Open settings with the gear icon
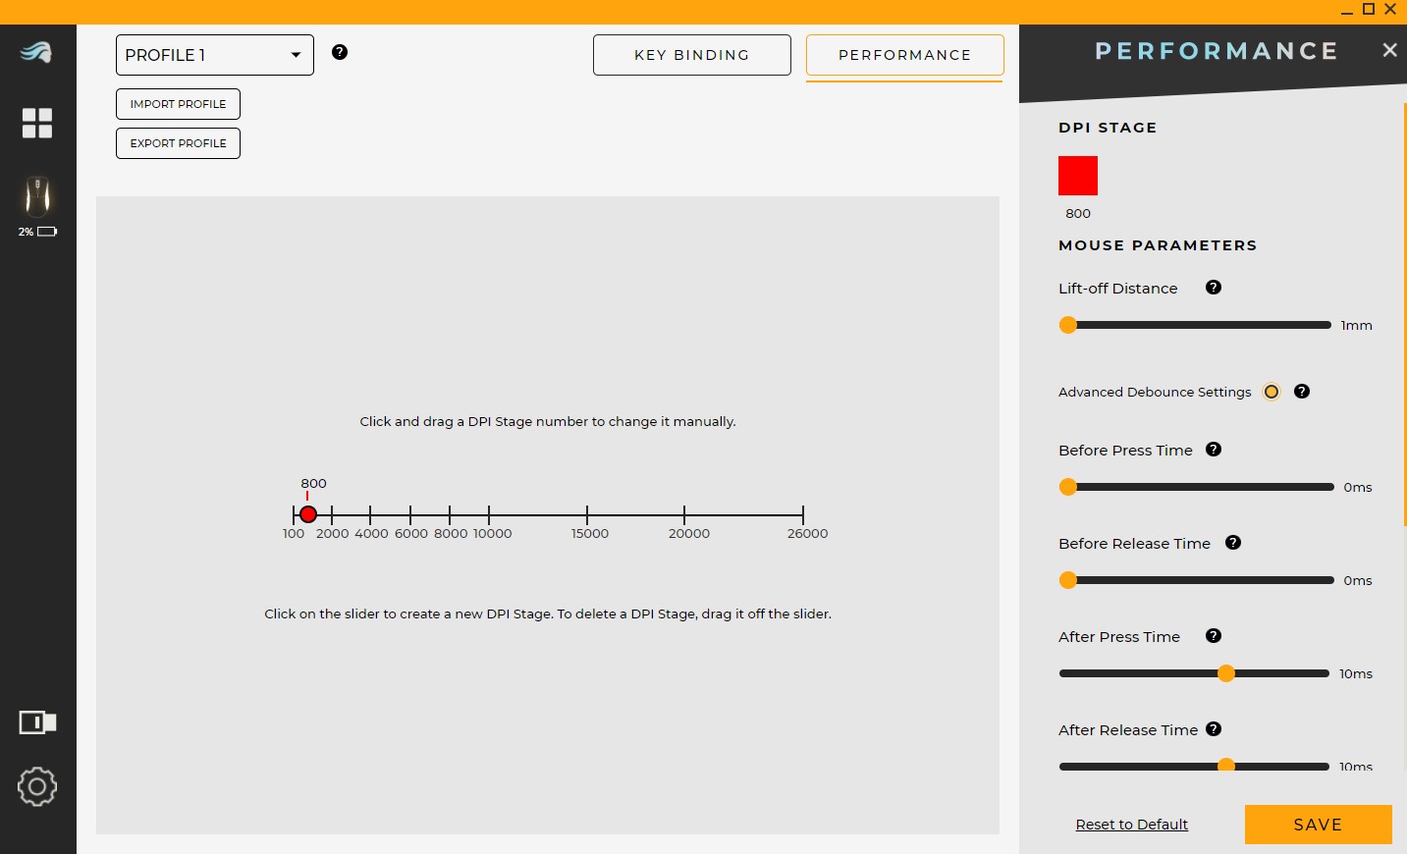 (37, 786)
